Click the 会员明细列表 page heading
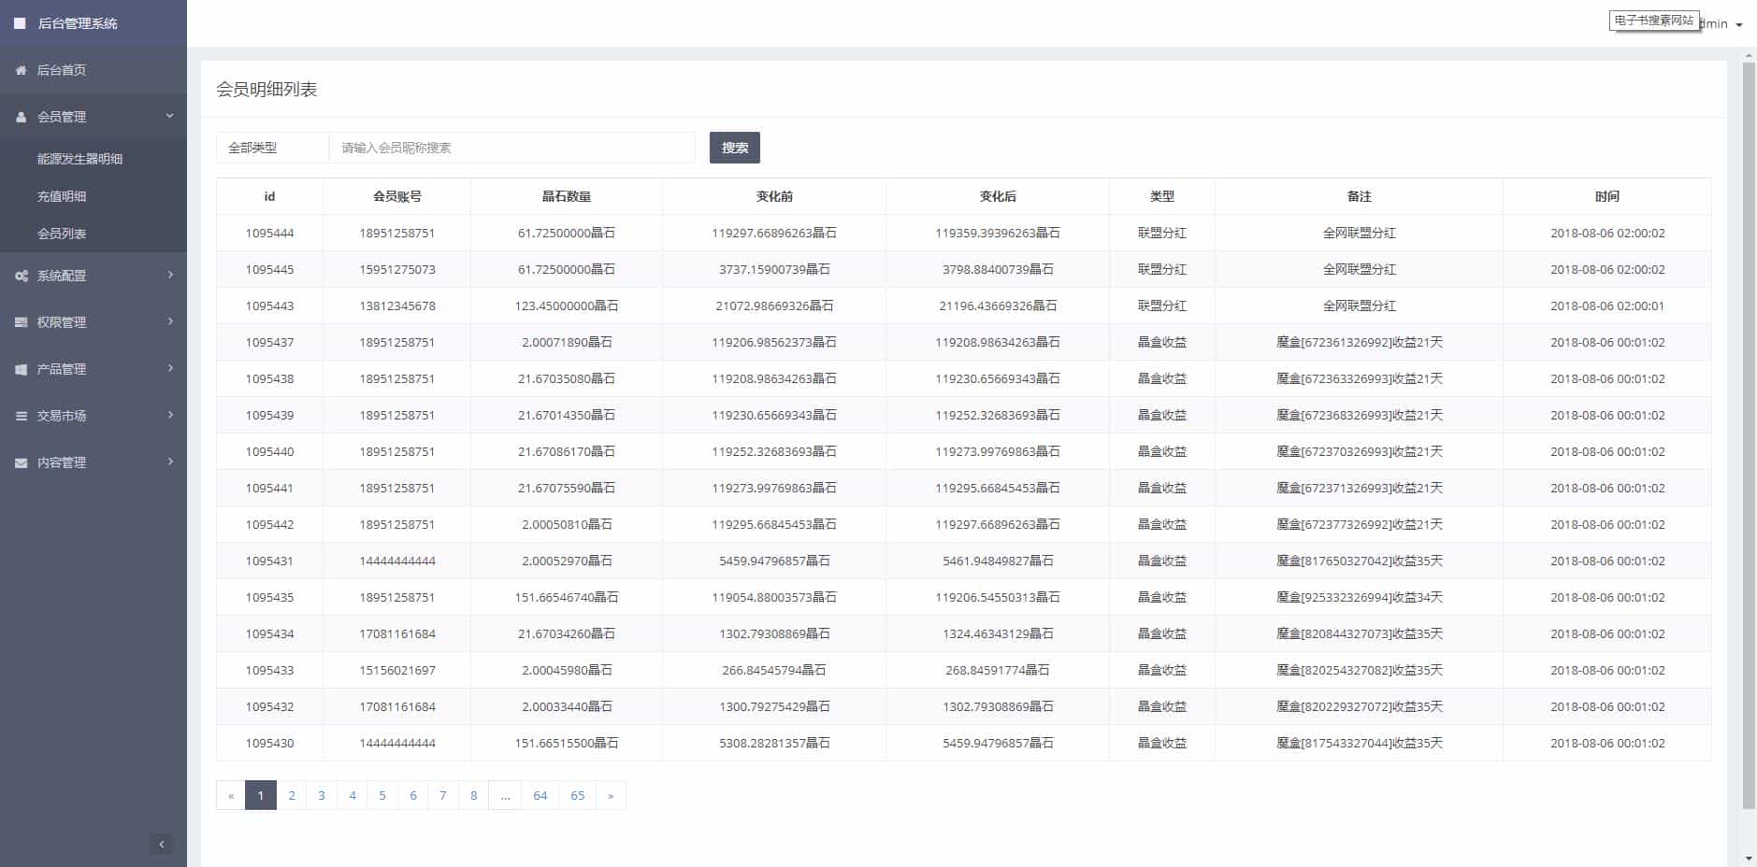 (266, 90)
